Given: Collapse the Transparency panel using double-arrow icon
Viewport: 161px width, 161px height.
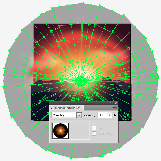Looking at the screenshot, I should (x=111, y=103).
